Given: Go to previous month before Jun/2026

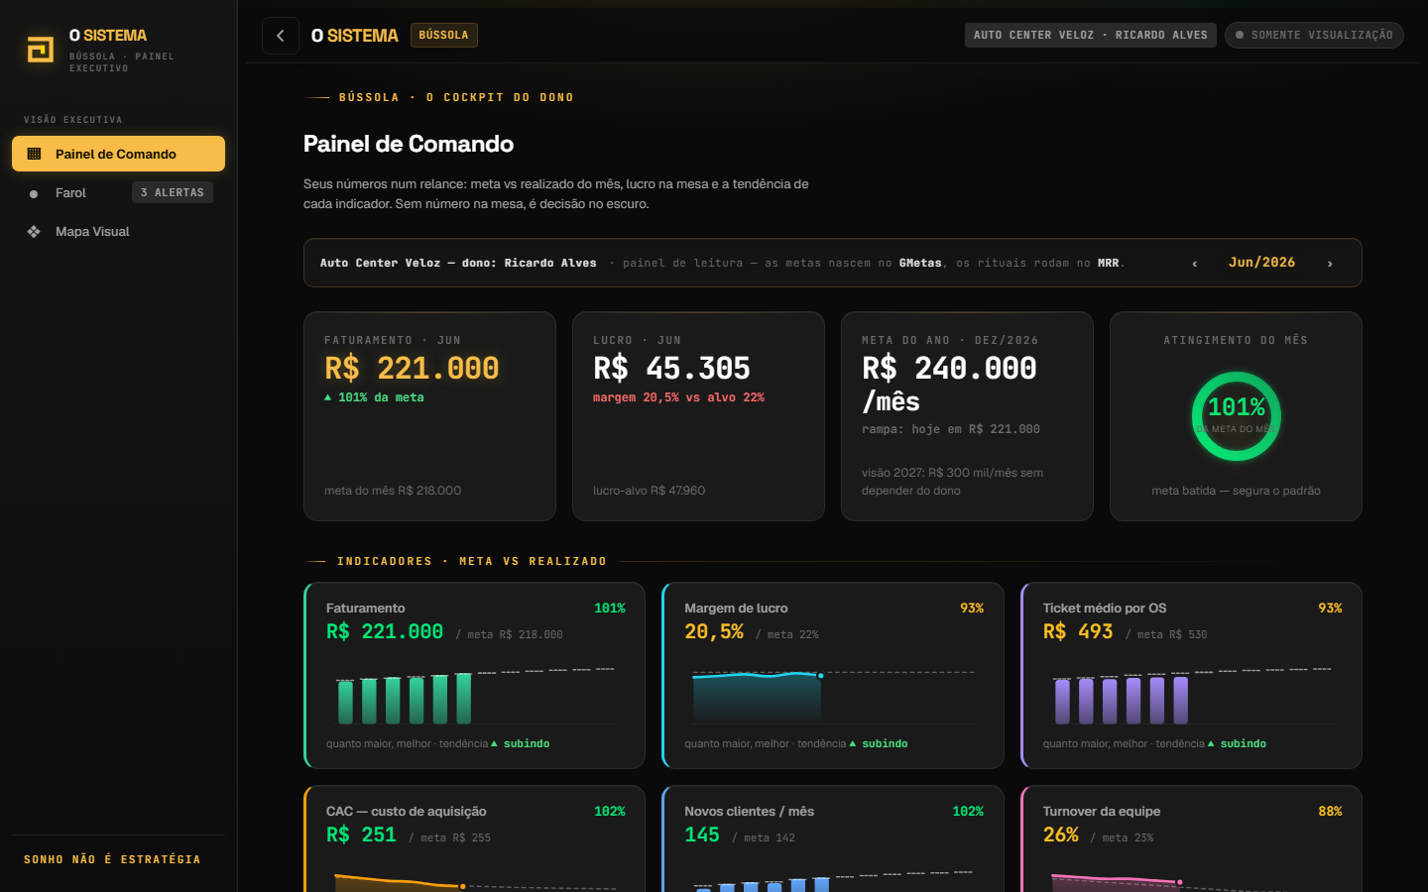Looking at the screenshot, I should pos(1195,263).
